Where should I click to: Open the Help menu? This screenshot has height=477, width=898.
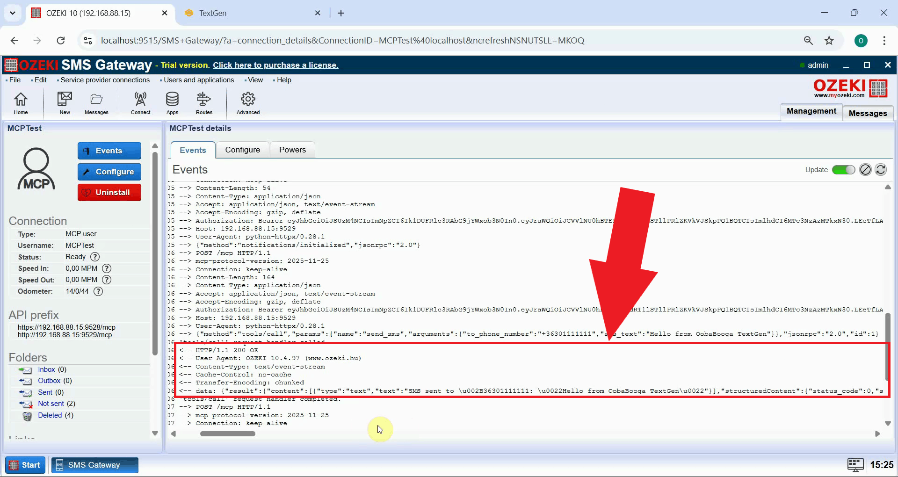click(x=284, y=80)
